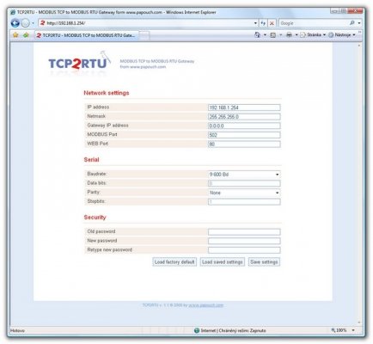This screenshot has width=373, height=344.
Task: Click the 100% zoom level control
Action: coord(340,330)
